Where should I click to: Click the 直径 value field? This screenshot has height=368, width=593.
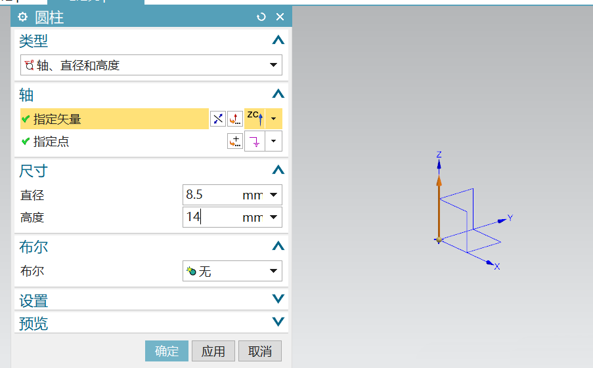click(x=211, y=195)
